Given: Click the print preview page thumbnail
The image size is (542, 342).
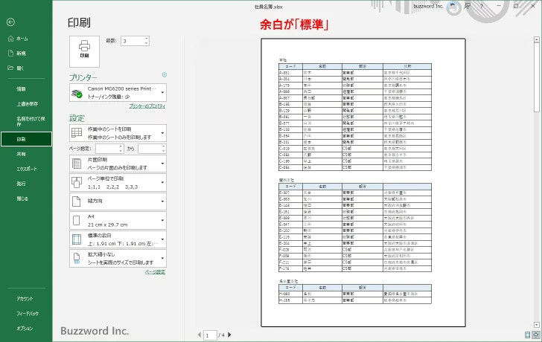Looking at the screenshot, I should point(363,183).
